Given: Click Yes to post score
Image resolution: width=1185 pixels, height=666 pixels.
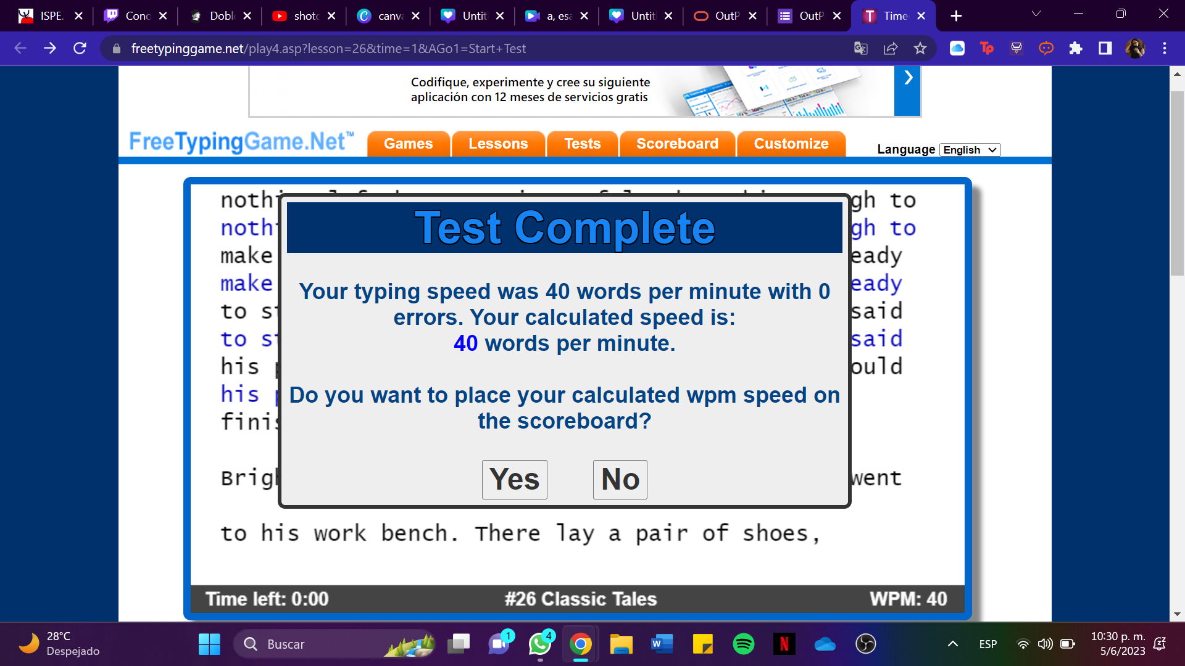Looking at the screenshot, I should click(514, 479).
